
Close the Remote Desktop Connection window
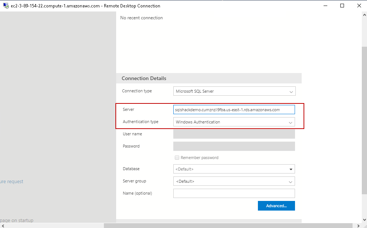359,6
